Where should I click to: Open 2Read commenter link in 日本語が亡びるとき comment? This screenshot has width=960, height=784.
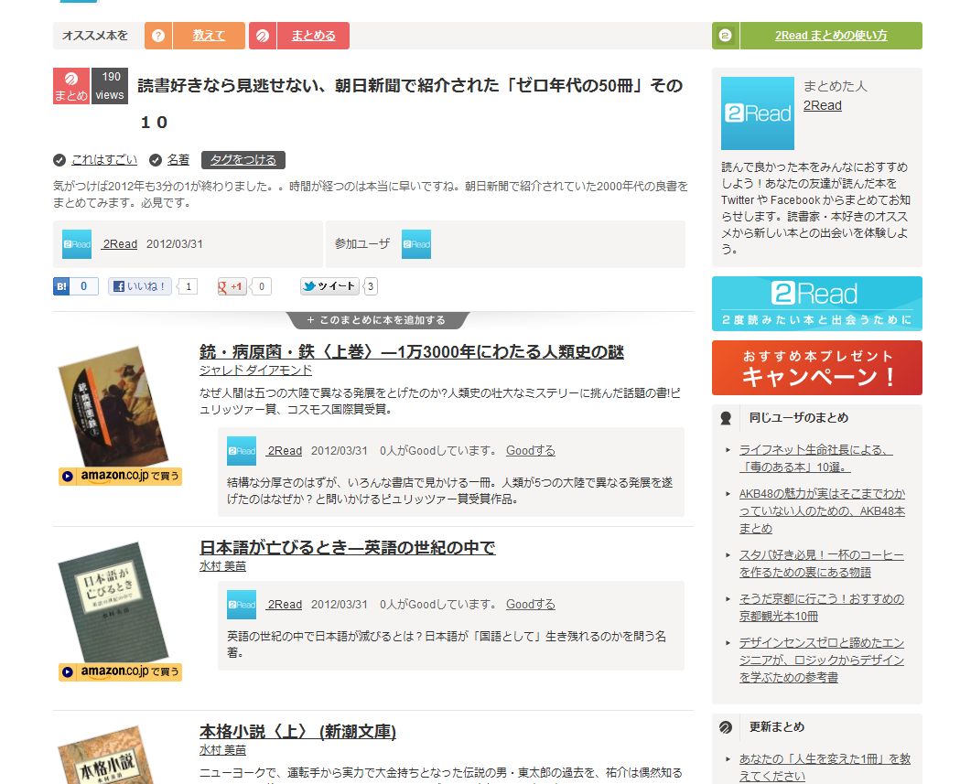tap(285, 604)
